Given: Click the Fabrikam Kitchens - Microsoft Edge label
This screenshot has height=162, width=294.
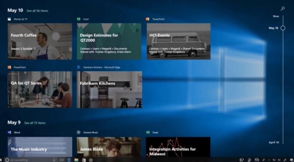Looking at the screenshot, I should point(102,67).
